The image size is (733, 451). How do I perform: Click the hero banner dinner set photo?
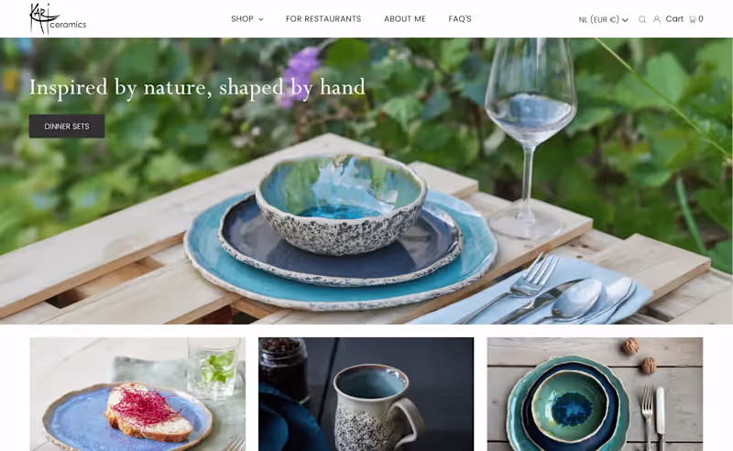point(366,181)
